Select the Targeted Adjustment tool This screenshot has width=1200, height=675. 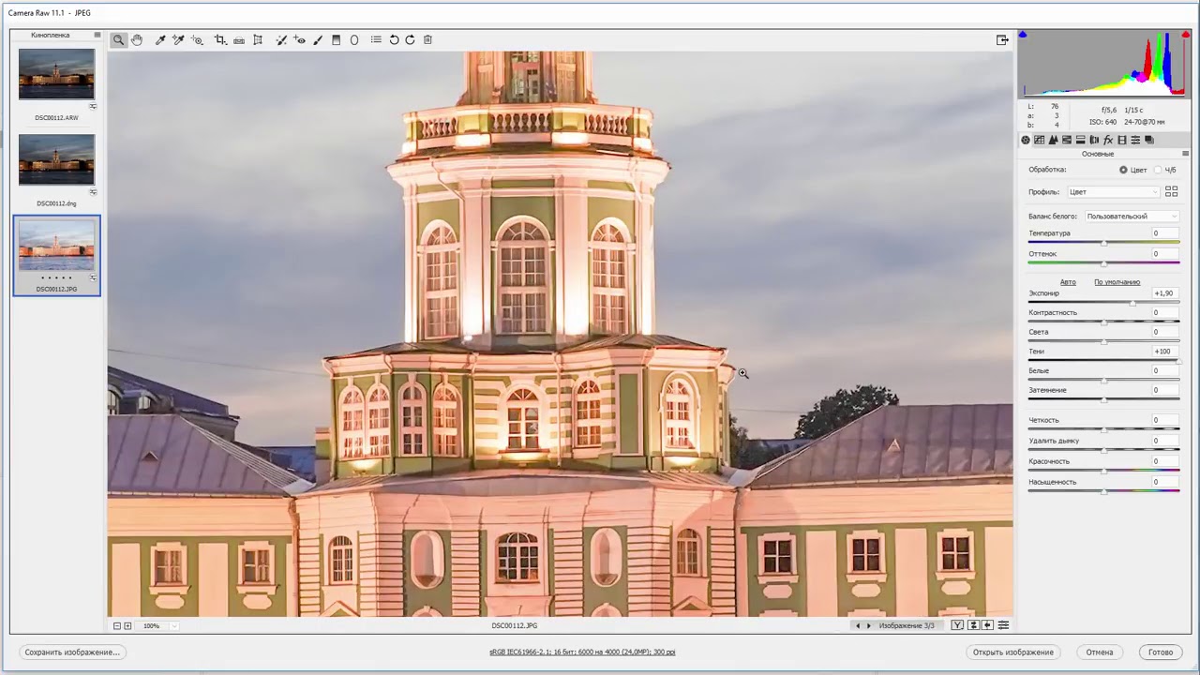197,40
